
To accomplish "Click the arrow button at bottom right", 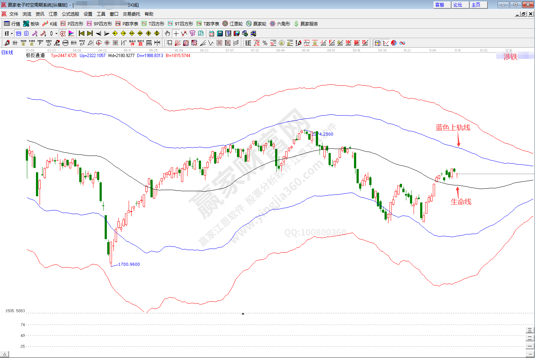I will [530, 354].
